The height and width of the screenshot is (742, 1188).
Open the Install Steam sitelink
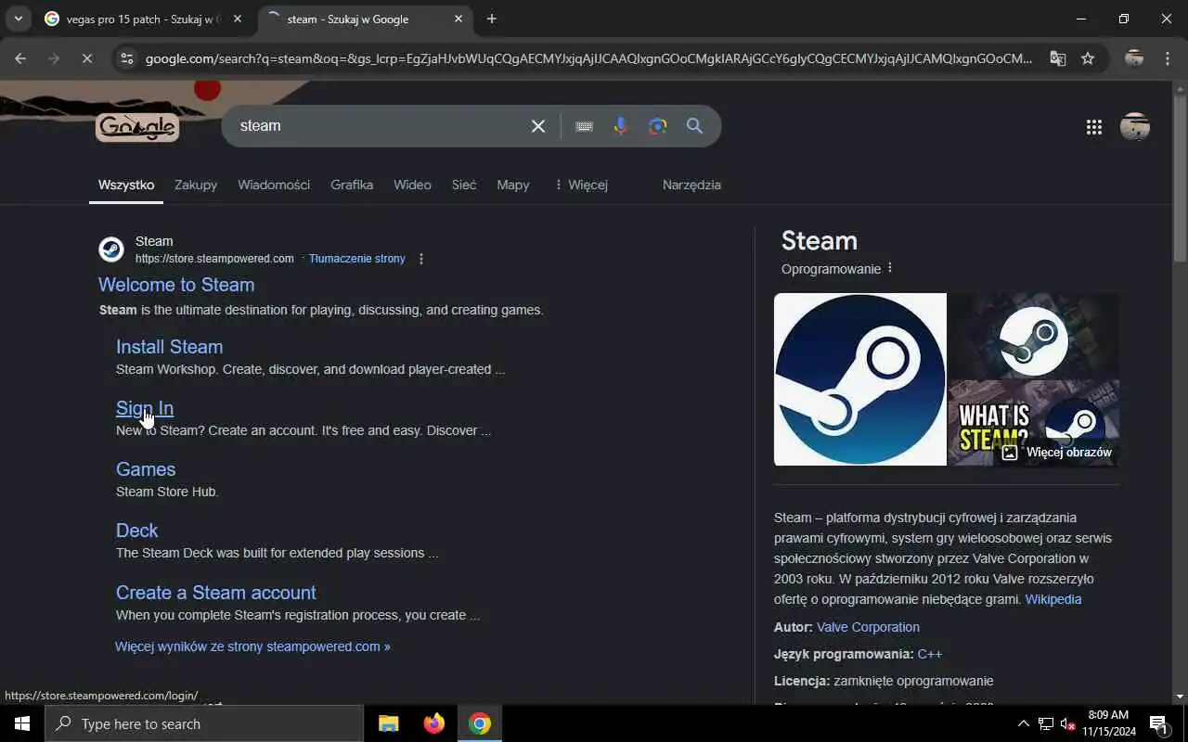click(169, 347)
